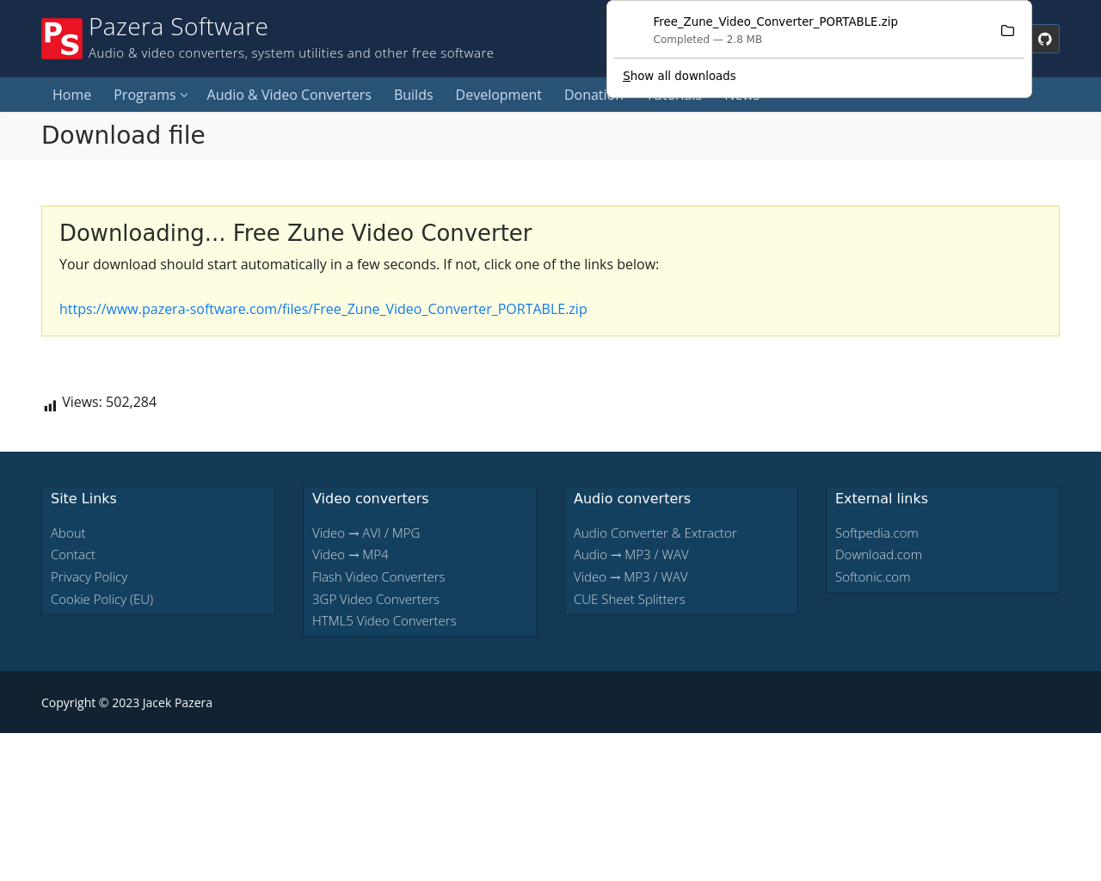Click the direct zip download link
The height and width of the screenshot is (881, 1101).
click(323, 309)
